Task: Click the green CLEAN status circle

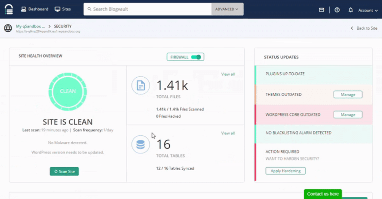Action: (x=68, y=91)
